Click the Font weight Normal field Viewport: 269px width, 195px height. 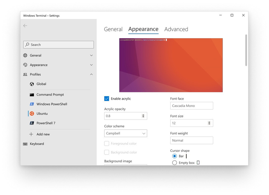(x=192, y=140)
